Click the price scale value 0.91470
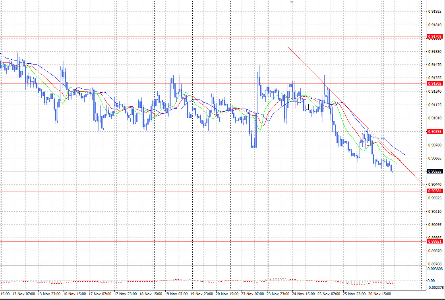The width and height of the screenshot is (445, 300). point(435,65)
